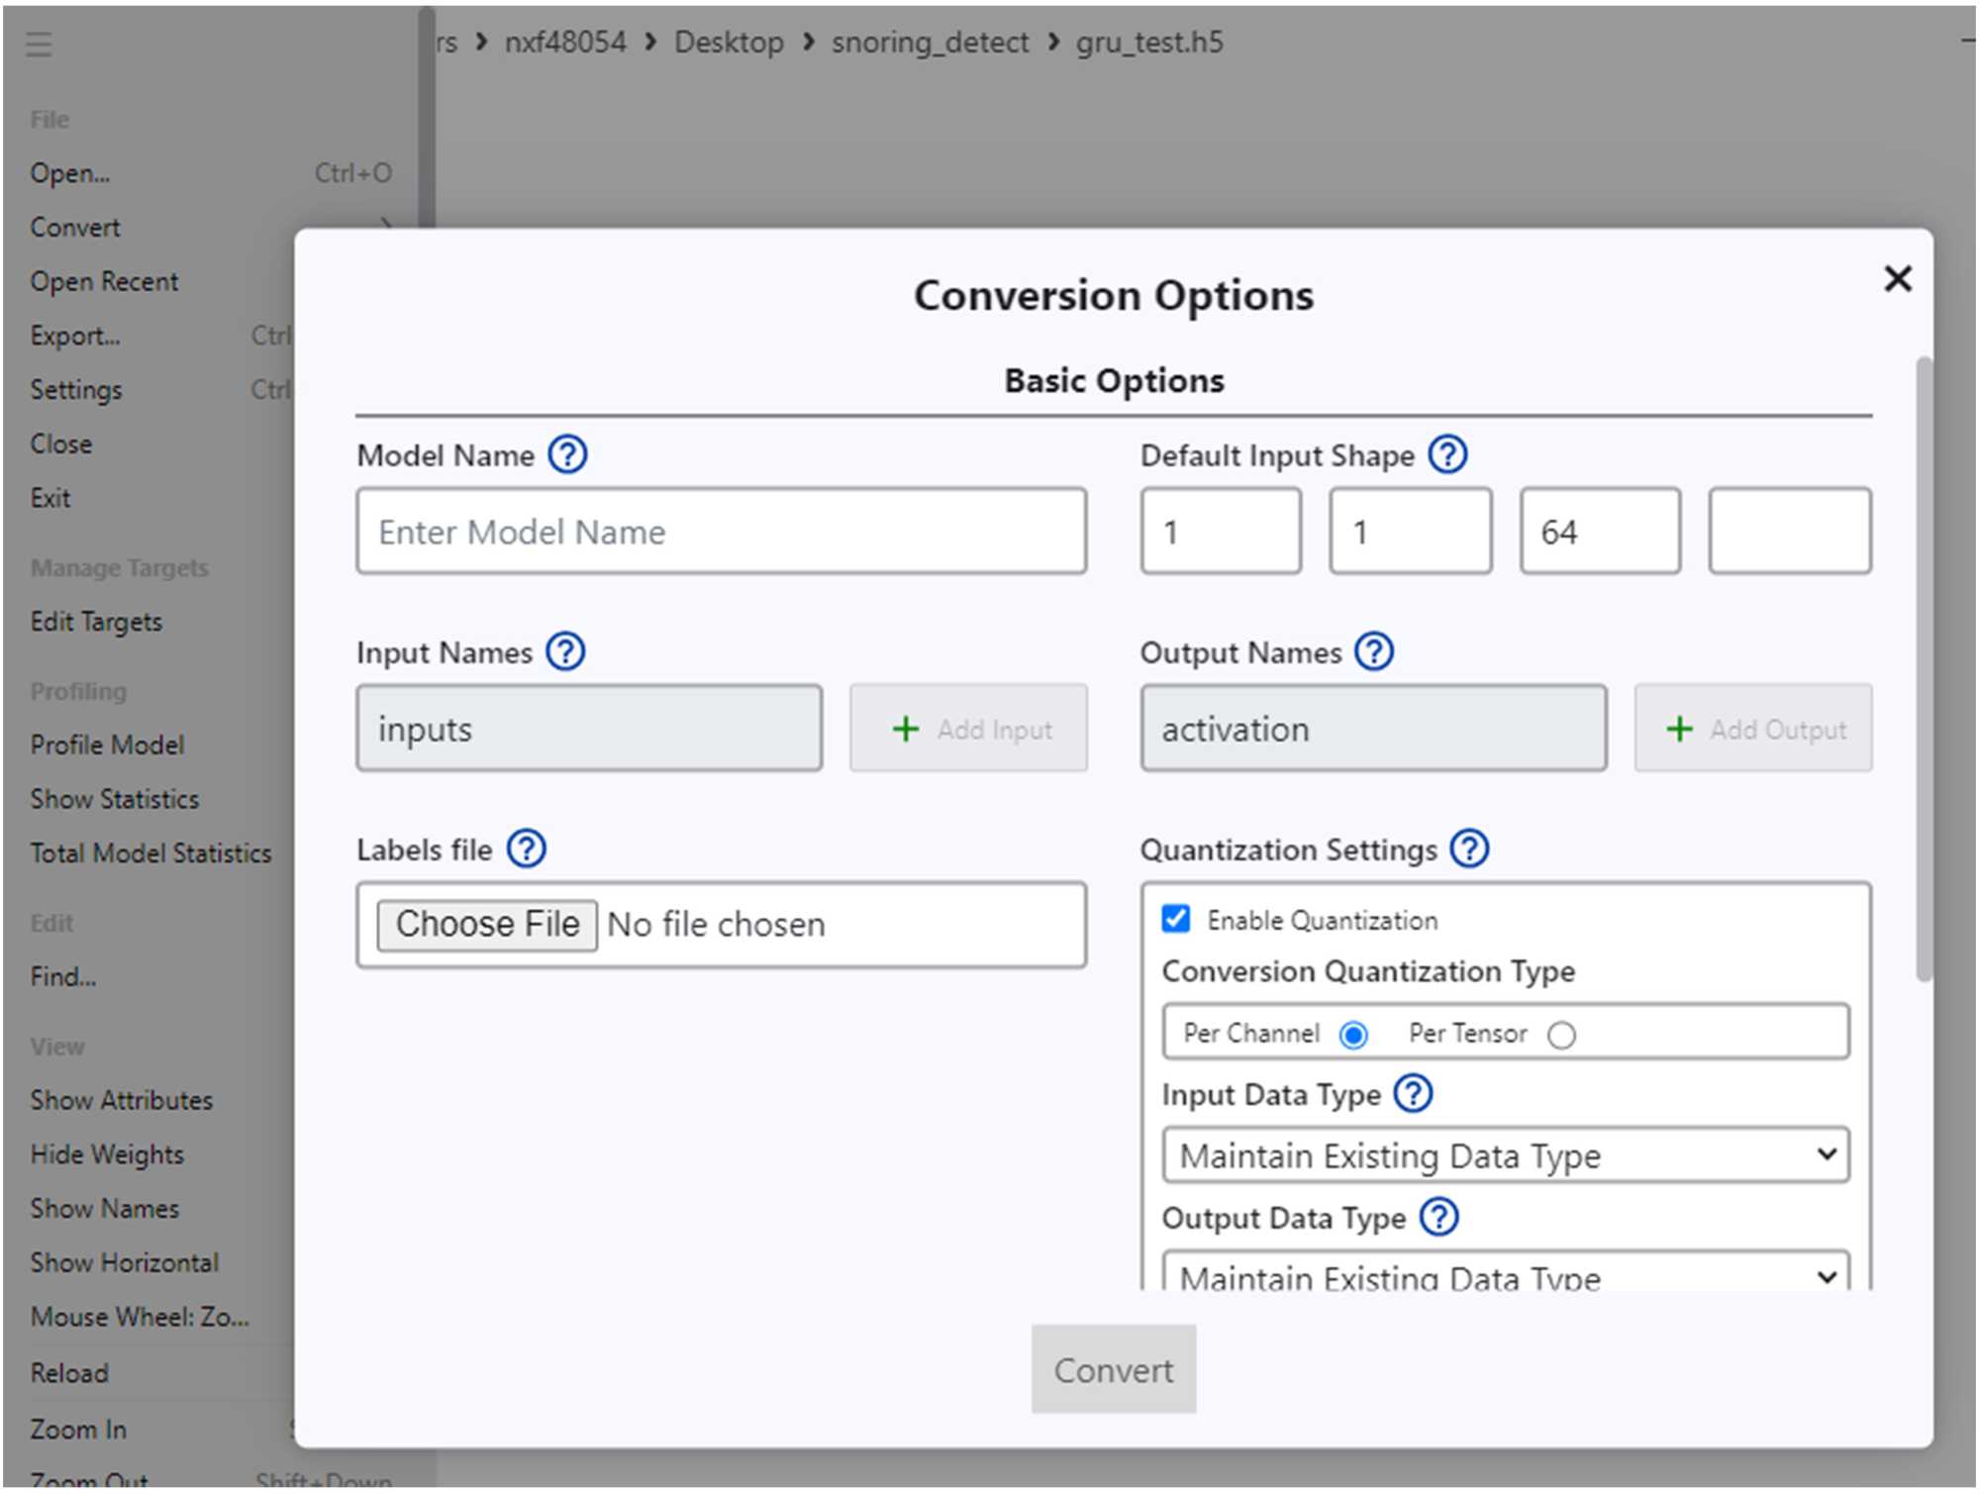The image size is (1980, 1494).
Task: Click the Labels file help icon
Action: [527, 849]
